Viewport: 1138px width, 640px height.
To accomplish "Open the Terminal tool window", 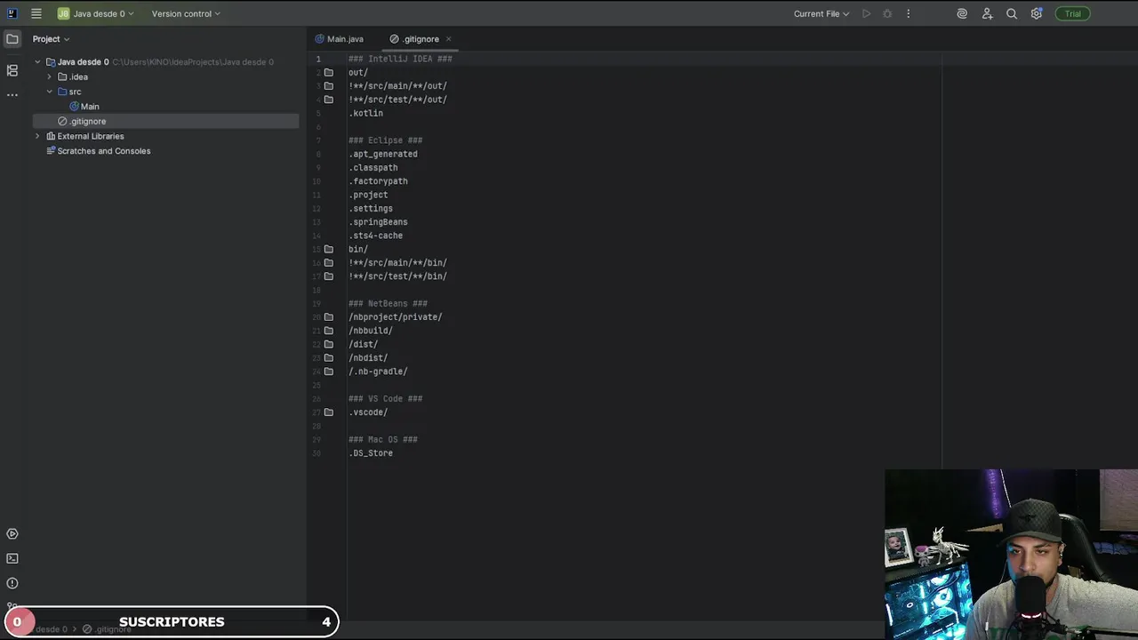I will 12,559.
